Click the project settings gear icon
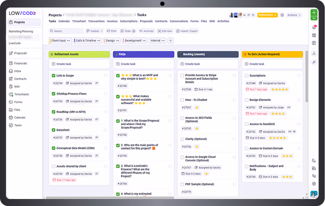This screenshot has width=325, height=206. pos(282,15)
